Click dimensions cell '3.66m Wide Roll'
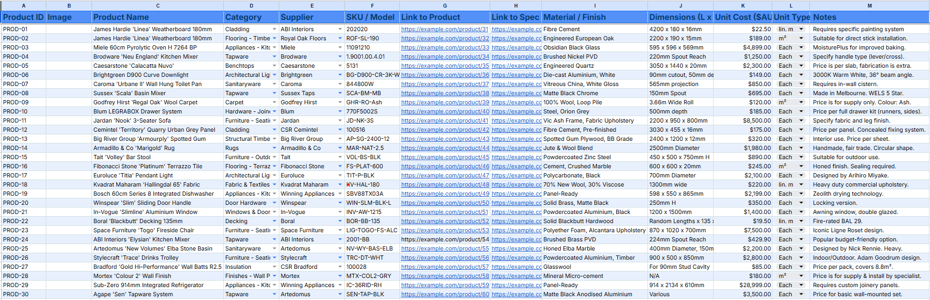This screenshot has height=300, width=930. tap(680, 103)
